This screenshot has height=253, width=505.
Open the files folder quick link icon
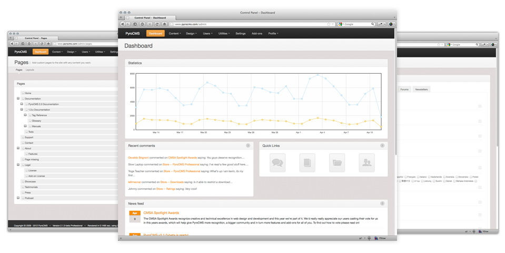coord(337,163)
